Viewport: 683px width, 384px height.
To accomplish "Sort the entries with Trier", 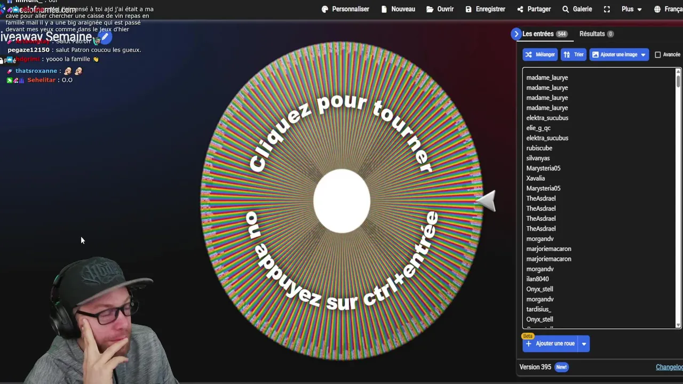I will (x=574, y=54).
